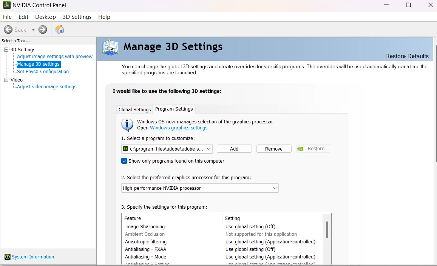Open the Edit menu
The image size is (437, 266).
click(23, 17)
